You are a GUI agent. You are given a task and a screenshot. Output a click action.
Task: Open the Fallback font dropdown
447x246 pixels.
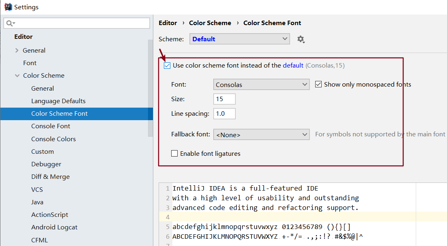point(261,134)
